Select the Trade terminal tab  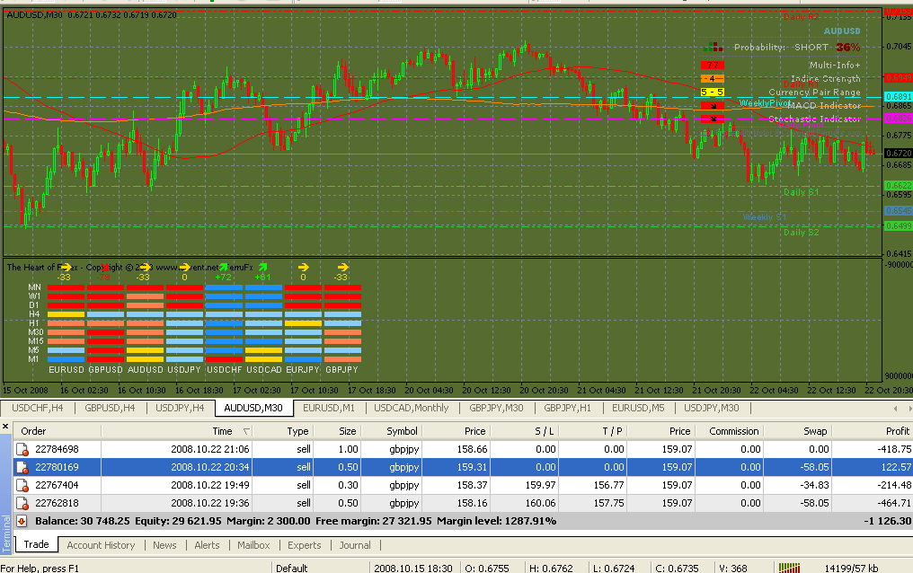pos(36,544)
